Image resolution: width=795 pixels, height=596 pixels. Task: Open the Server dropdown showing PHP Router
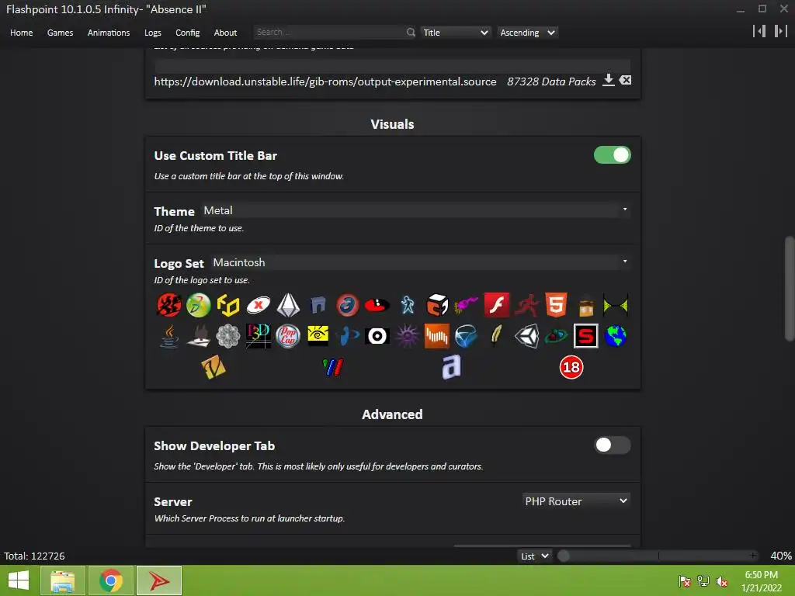pyautogui.click(x=576, y=501)
